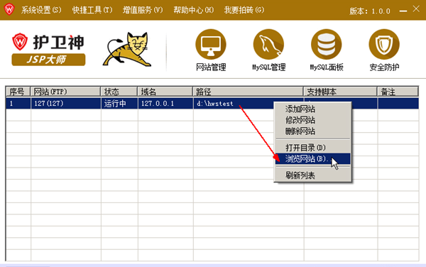Click the 护卫神 JSP大师 logo
The image size is (426, 267).
(48, 49)
